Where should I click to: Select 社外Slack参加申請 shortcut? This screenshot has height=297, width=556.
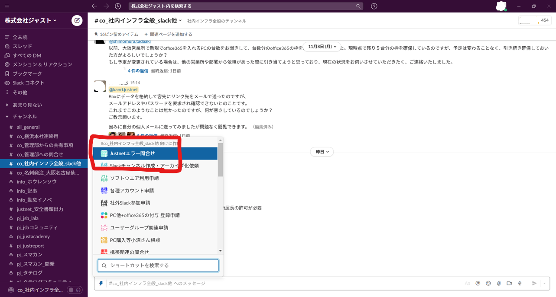pos(155,203)
